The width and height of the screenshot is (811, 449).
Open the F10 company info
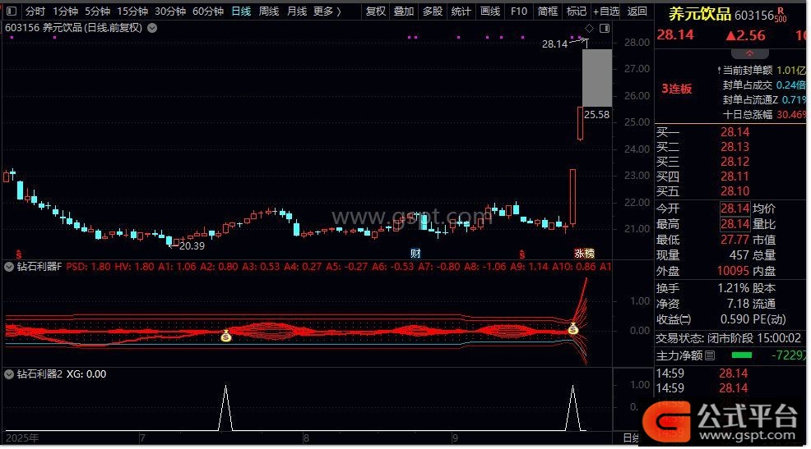pos(519,11)
